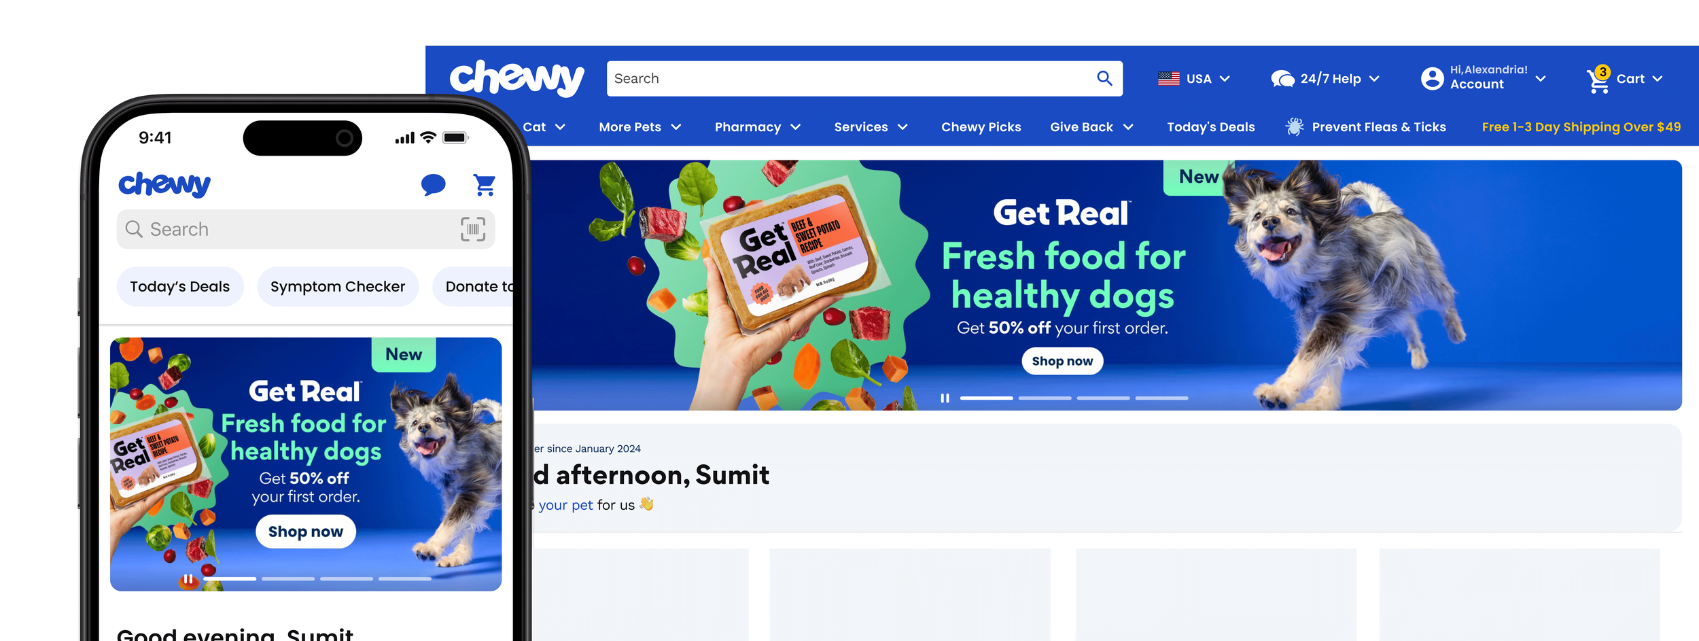Open the mobile cart icon
This screenshot has width=1699, height=641.
(484, 185)
